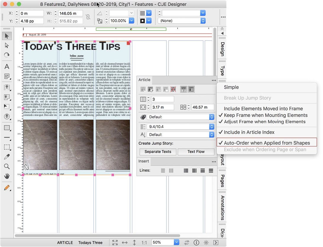Switch to the Pages side tab
The height and width of the screenshot is (247, 323).
[222, 181]
